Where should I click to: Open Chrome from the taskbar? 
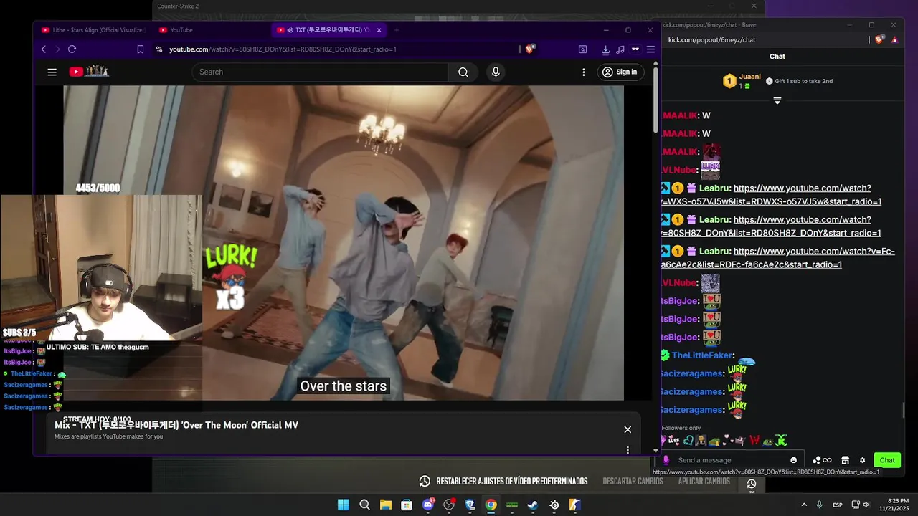coord(491,505)
